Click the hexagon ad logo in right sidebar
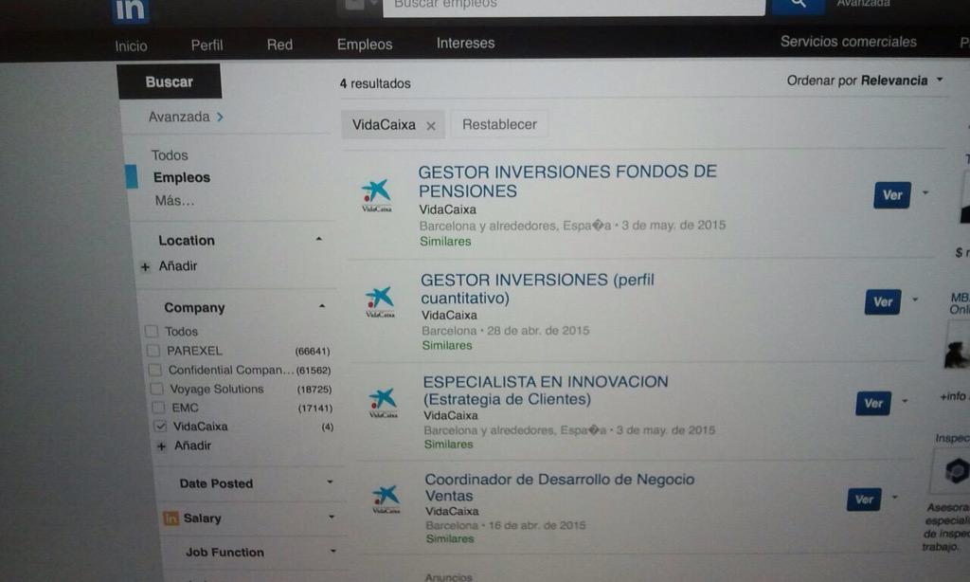The width and height of the screenshot is (970, 582). coord(956,471)
